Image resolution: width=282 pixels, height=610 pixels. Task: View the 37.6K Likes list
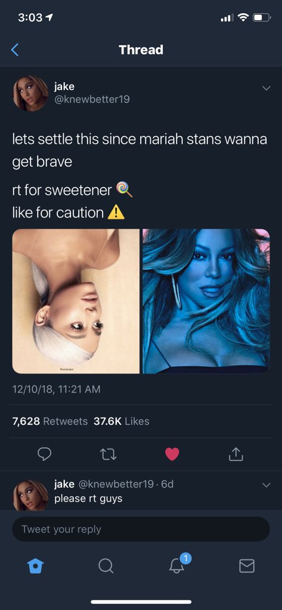coord(122,421)
